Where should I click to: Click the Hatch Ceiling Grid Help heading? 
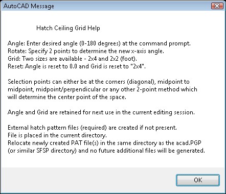68,28
